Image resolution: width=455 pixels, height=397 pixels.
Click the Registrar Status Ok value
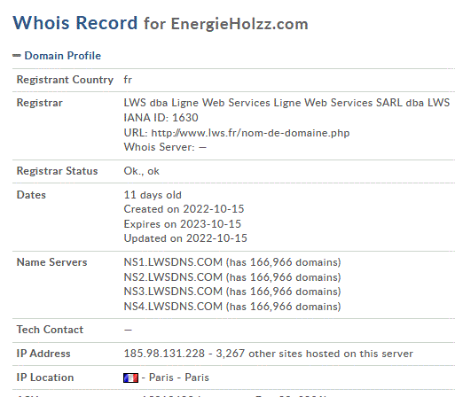coord(141,171)
